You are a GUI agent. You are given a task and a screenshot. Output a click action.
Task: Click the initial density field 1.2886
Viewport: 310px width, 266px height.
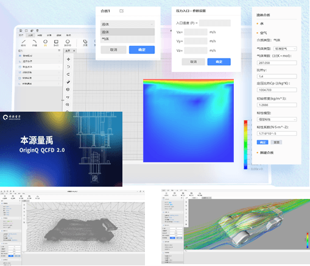tap(277, 105)
